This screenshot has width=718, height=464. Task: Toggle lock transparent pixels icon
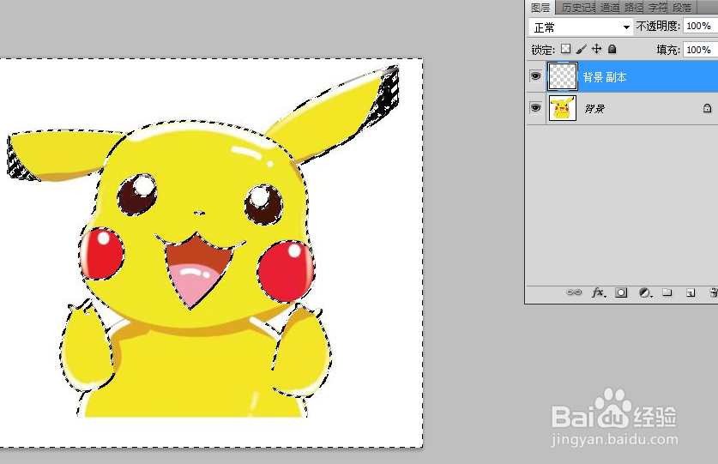tap(566, 49)
